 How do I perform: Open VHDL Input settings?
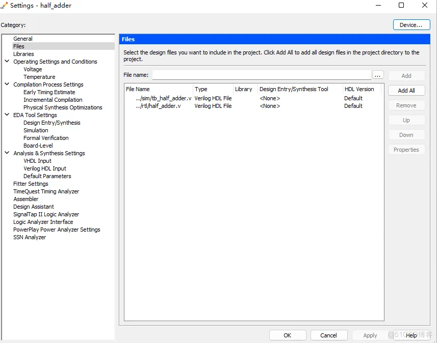pos(37,161)
